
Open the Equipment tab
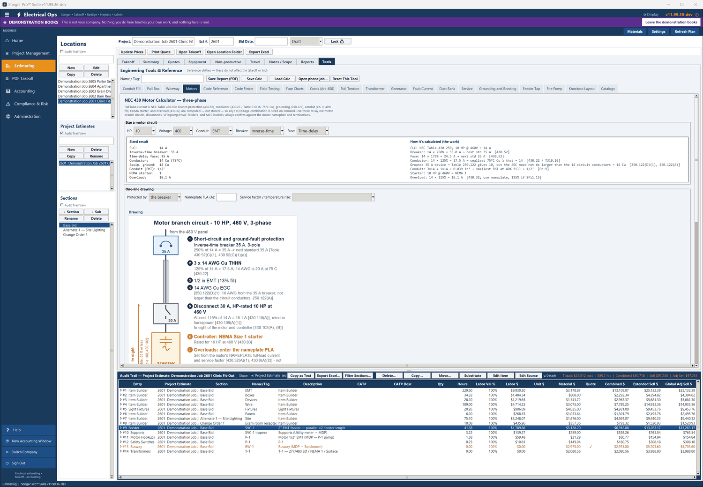[x=197, y=62]
